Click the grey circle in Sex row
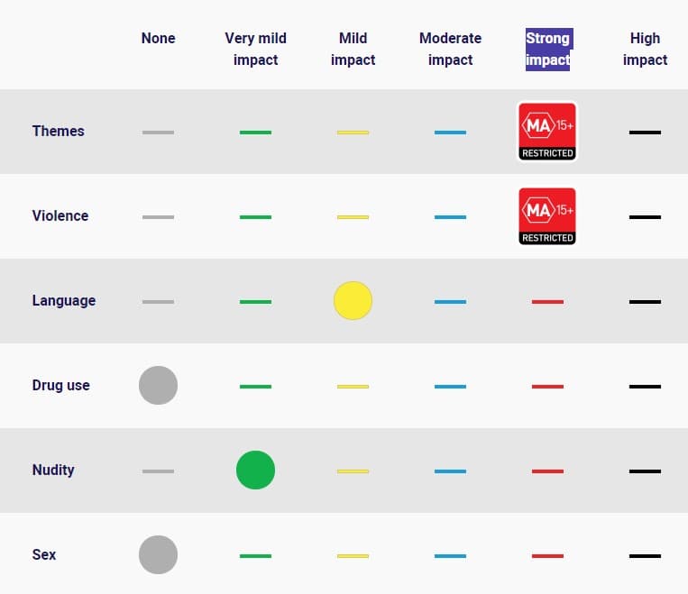The image size is (688, 594). 158,555
